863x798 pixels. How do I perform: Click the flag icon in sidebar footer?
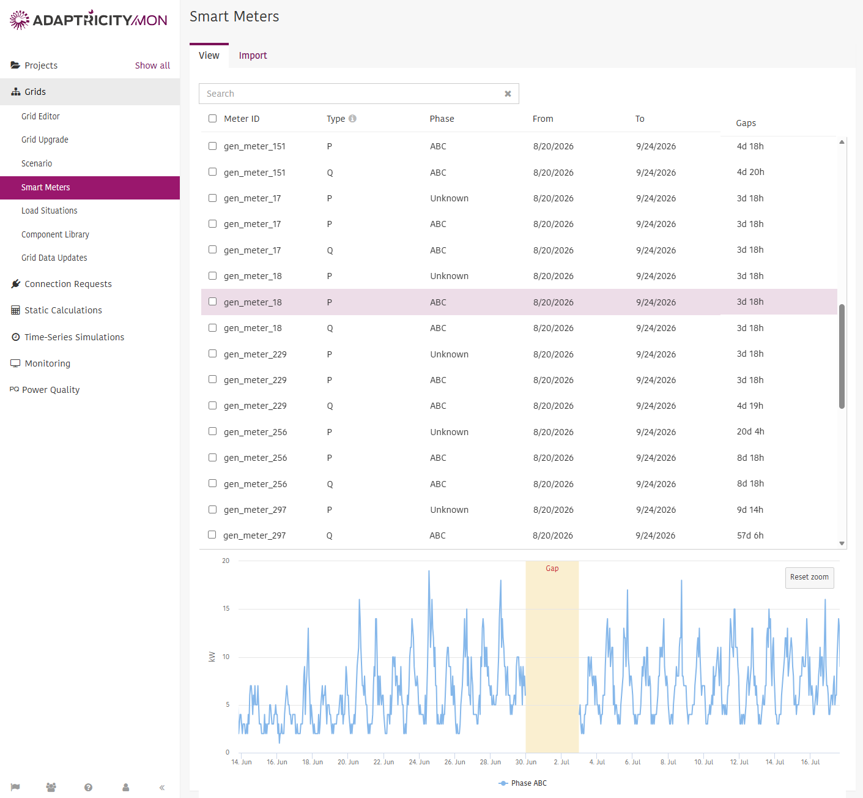coord(15,788)
